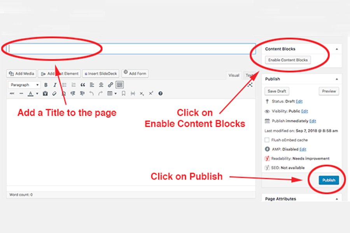Open the table dropdown arrow
This screenshot has width=350, height=233.
click(115, 94)
